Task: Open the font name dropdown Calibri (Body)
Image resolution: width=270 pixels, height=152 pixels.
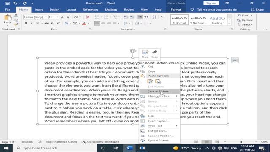Action: 46,17
